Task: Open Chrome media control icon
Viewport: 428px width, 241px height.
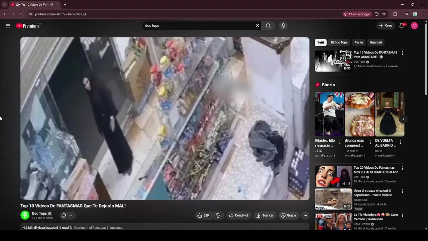Action: pyautogui.click(x=407, y=14)
